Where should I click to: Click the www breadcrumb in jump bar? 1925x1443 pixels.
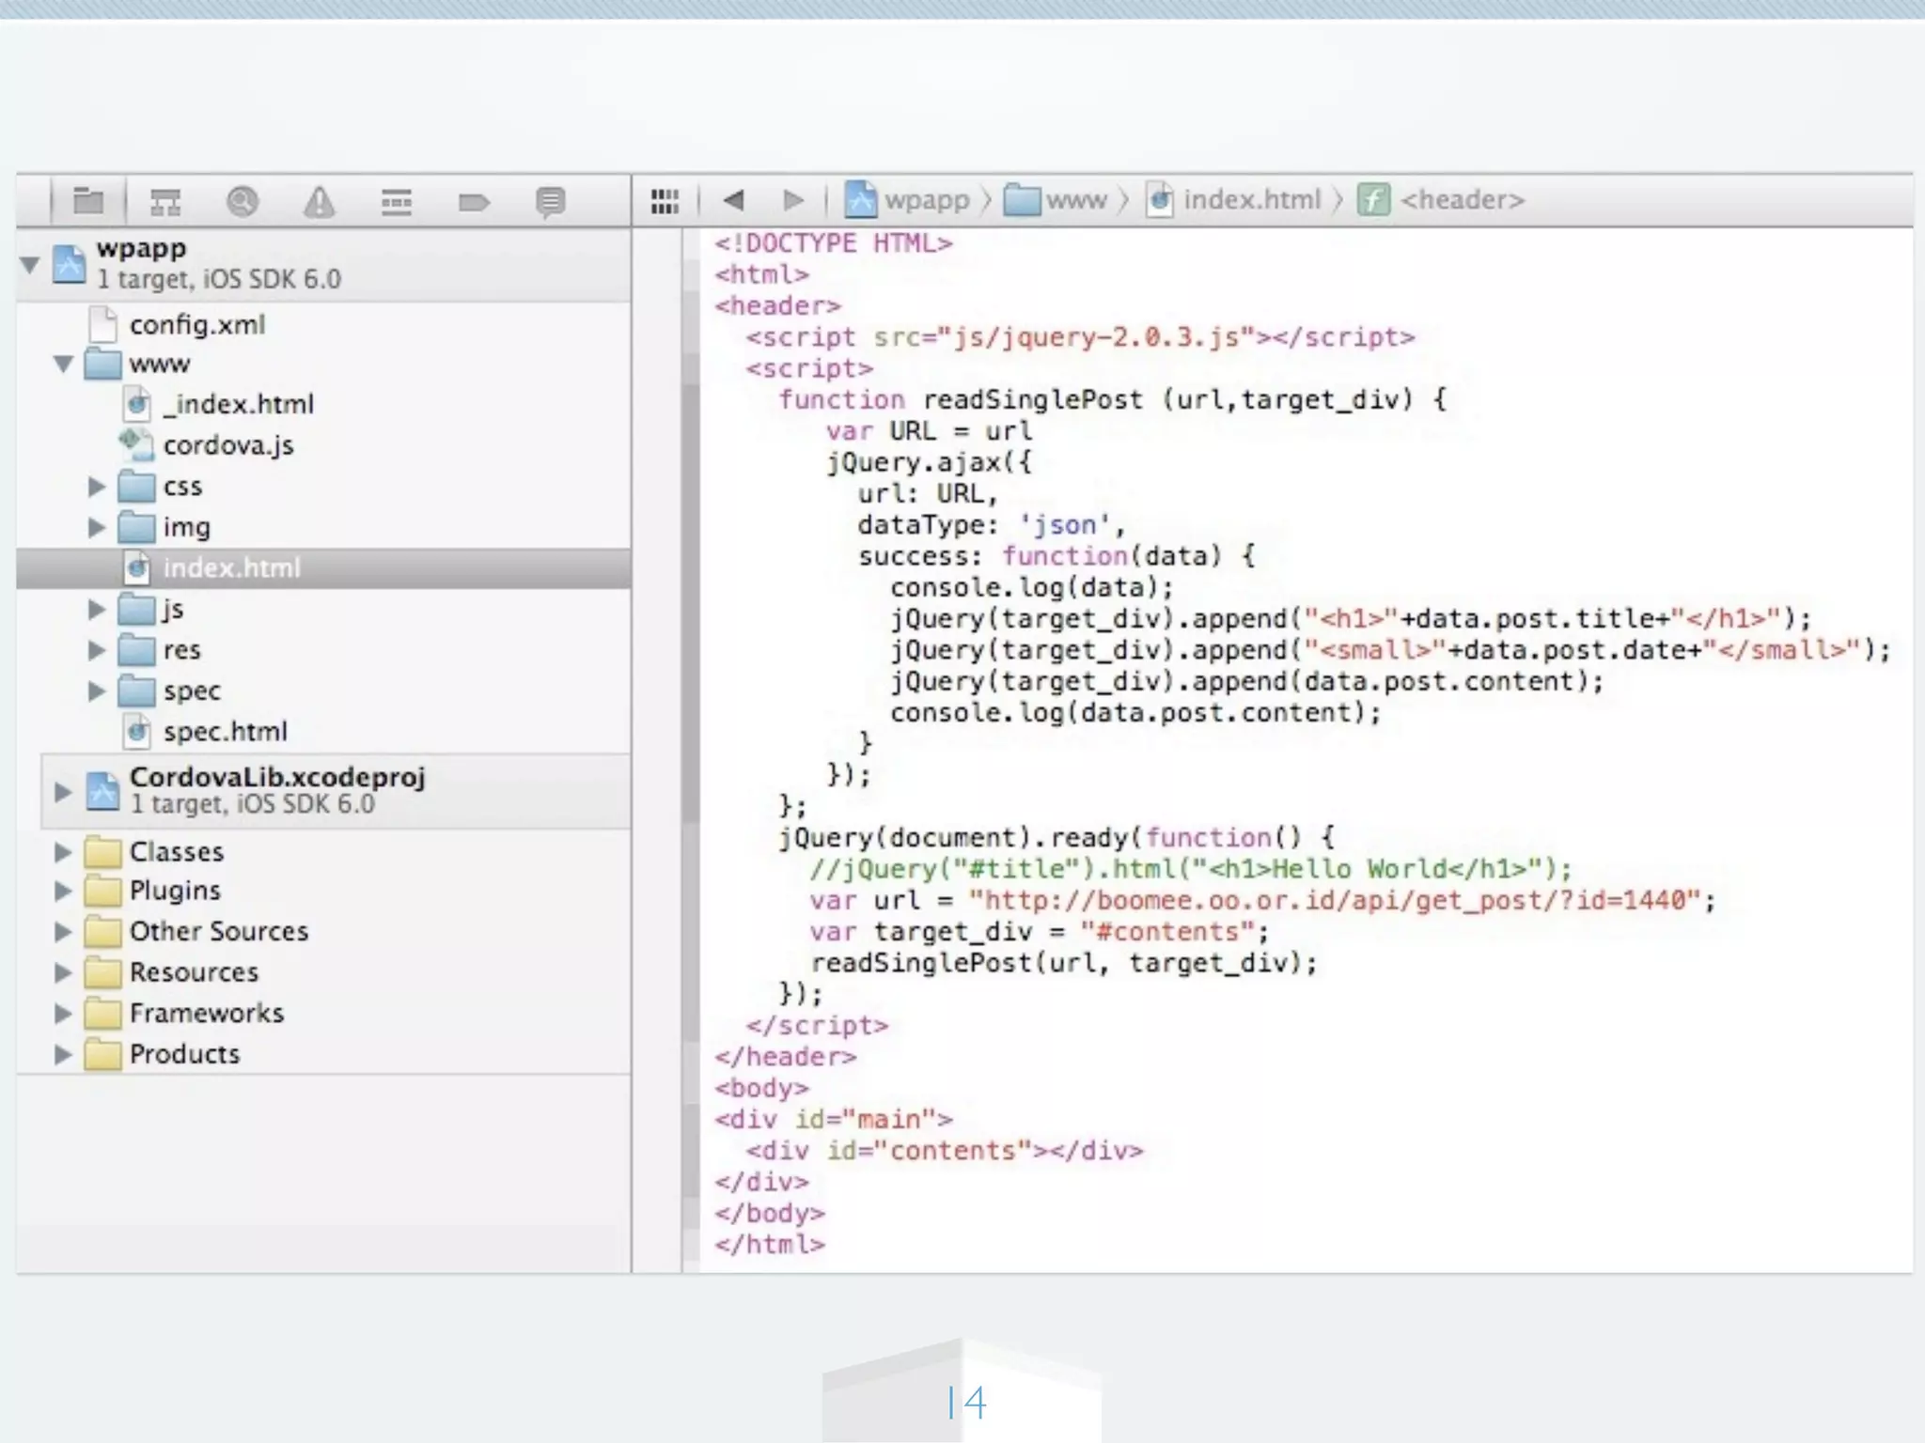point(1075,200)
